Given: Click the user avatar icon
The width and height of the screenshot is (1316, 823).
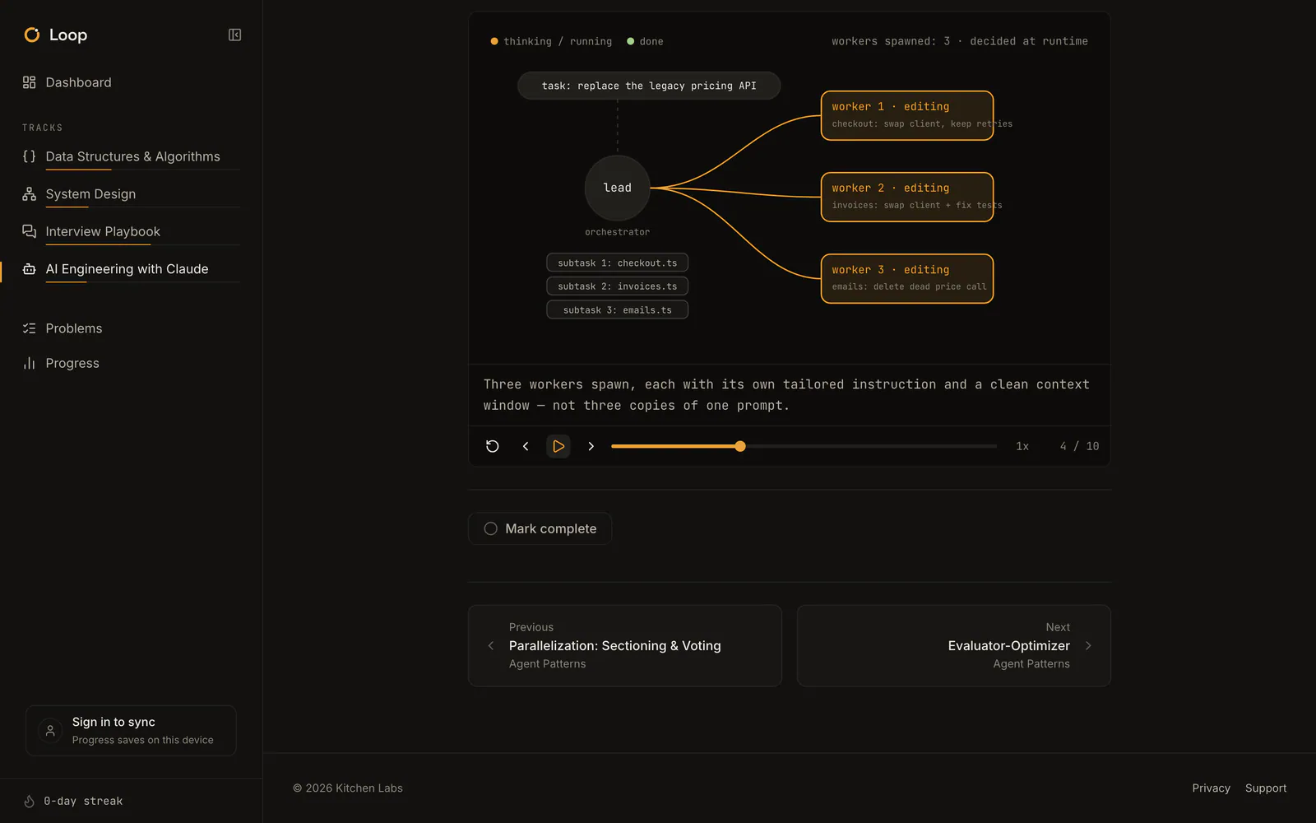Looking at the screenshot, I should 50,731.
